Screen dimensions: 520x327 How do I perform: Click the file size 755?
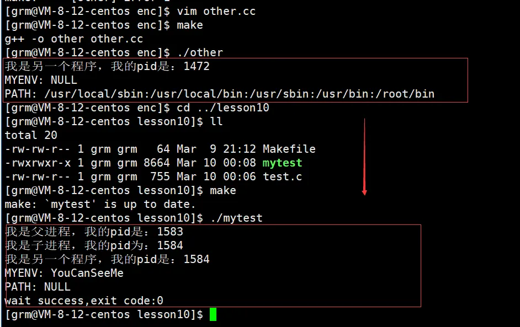160,176
